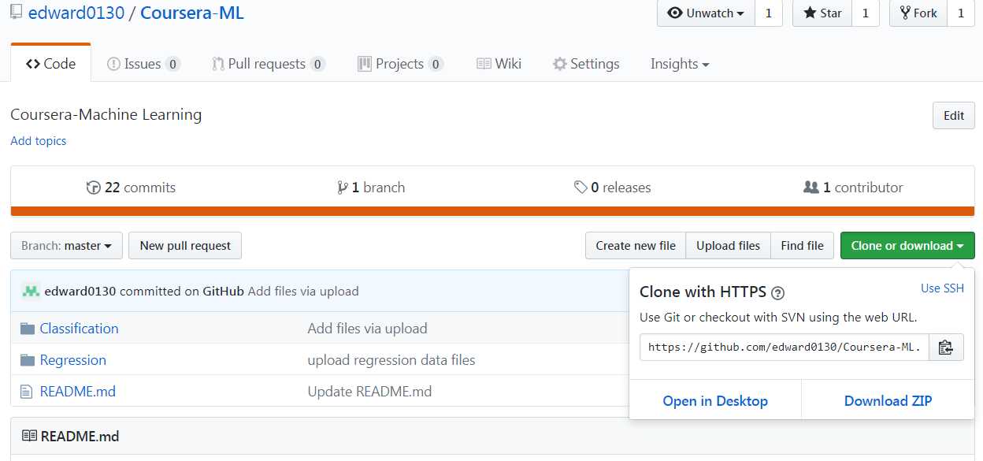
Task: Open the Settings tab
Action: (x=585, y=64)
